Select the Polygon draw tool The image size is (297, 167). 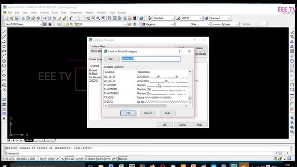coord(4,46)
